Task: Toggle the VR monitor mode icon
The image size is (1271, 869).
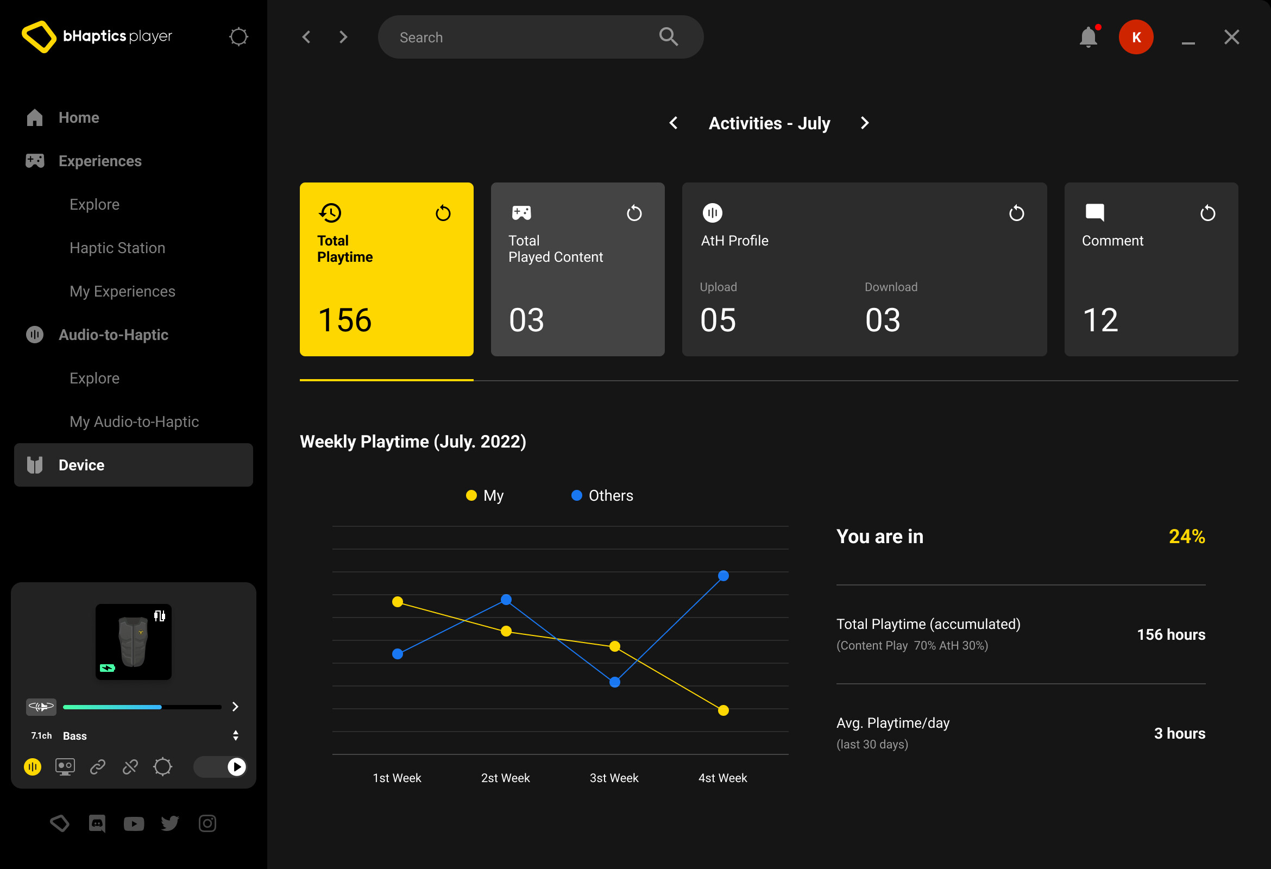Action: coord(65,767)
